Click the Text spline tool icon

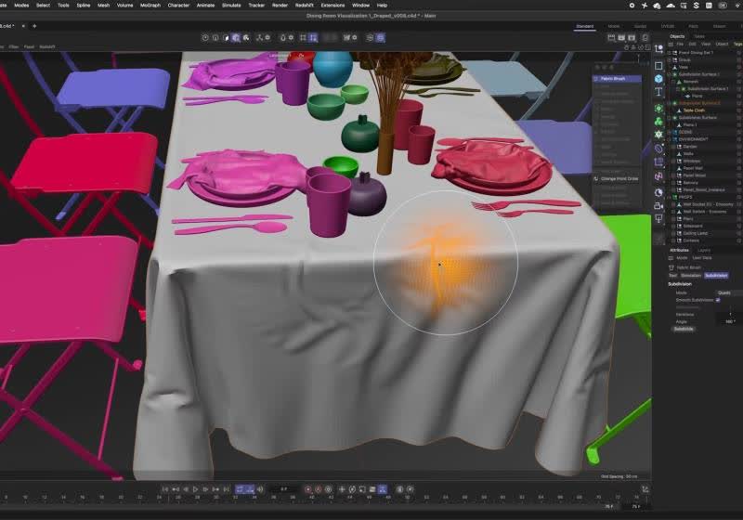[x=658, y=92]
